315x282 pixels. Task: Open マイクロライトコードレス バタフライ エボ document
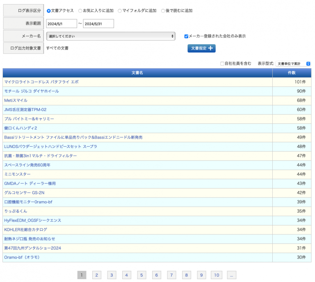pyautogui.click(x=41, y=82)
